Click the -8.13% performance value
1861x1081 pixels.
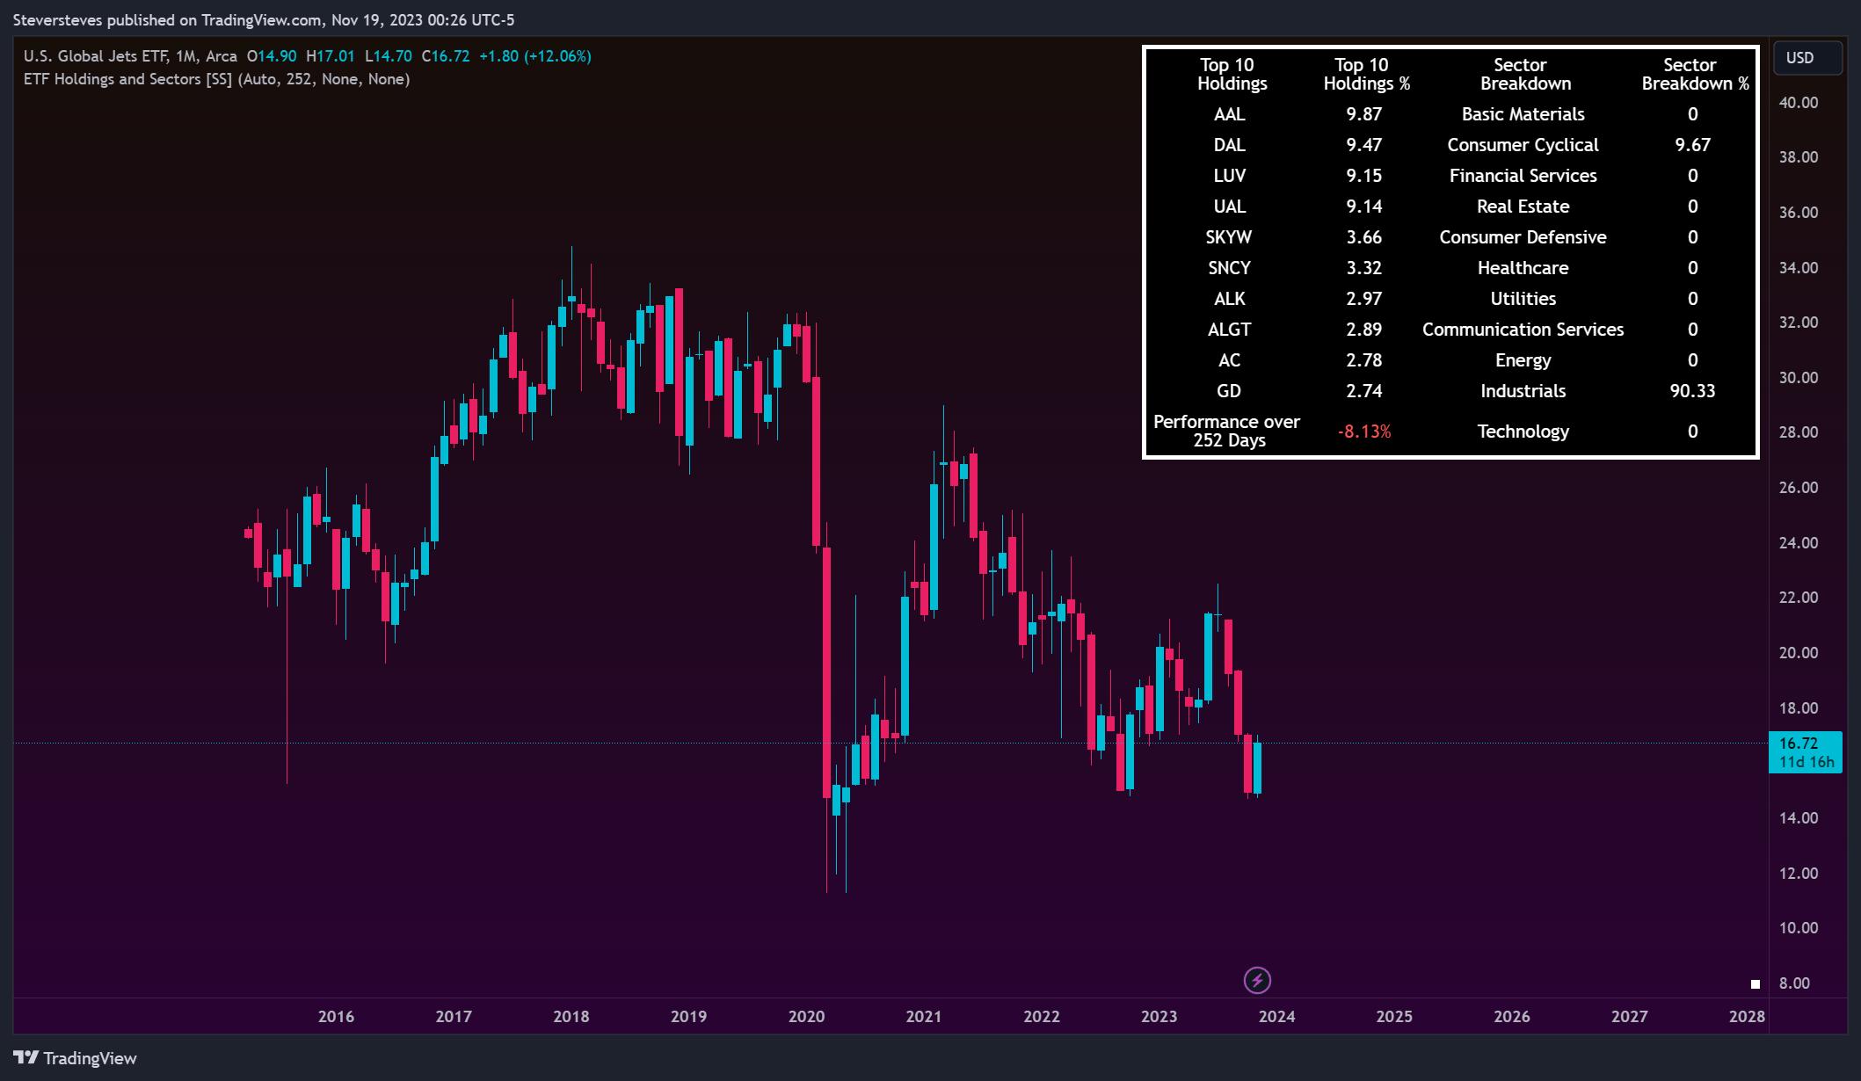(1364, 432)
